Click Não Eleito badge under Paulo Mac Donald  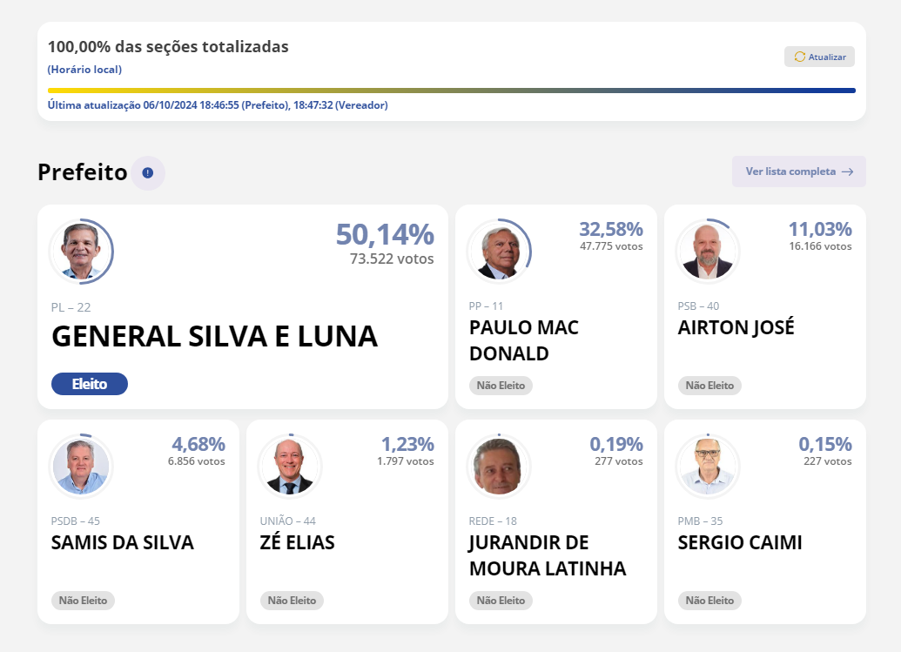(x=501, y=386)
